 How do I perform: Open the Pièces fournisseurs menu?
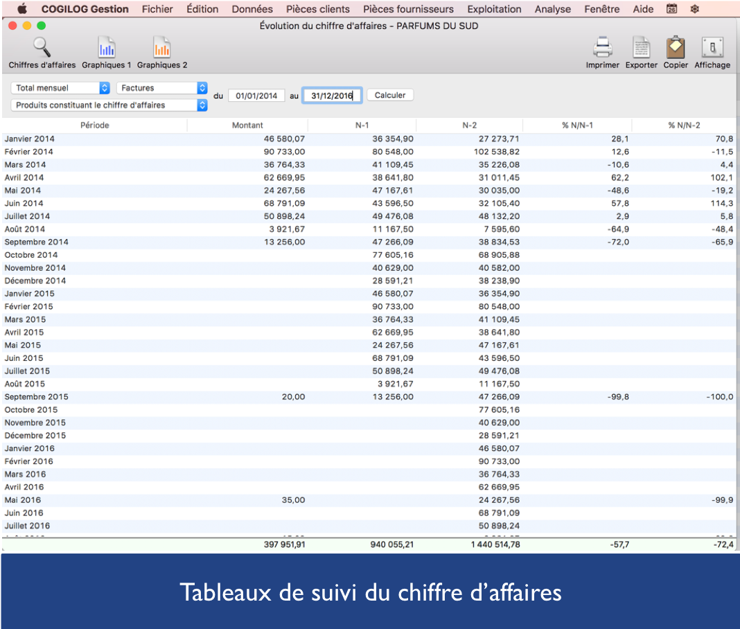tap(408, 9)
